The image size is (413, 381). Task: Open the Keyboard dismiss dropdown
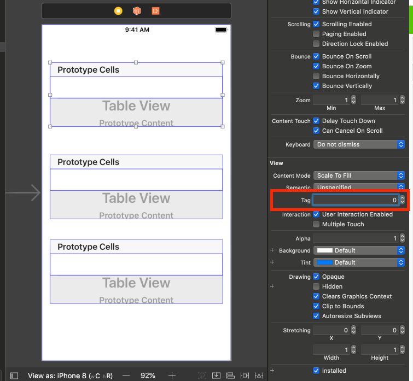coord(359,144)
